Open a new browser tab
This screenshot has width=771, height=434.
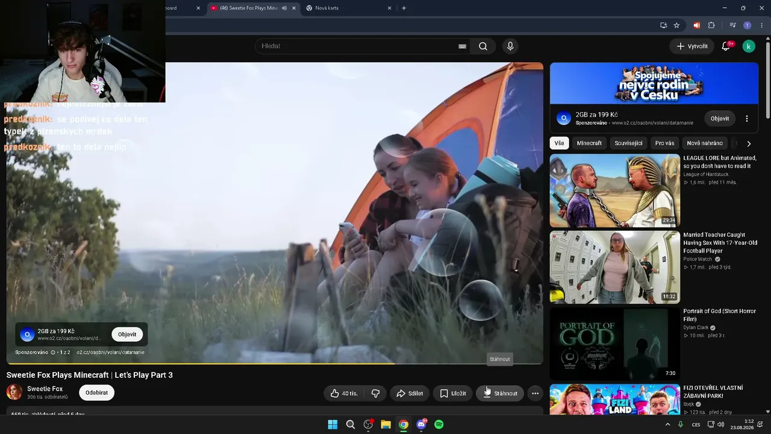[404, 8]
